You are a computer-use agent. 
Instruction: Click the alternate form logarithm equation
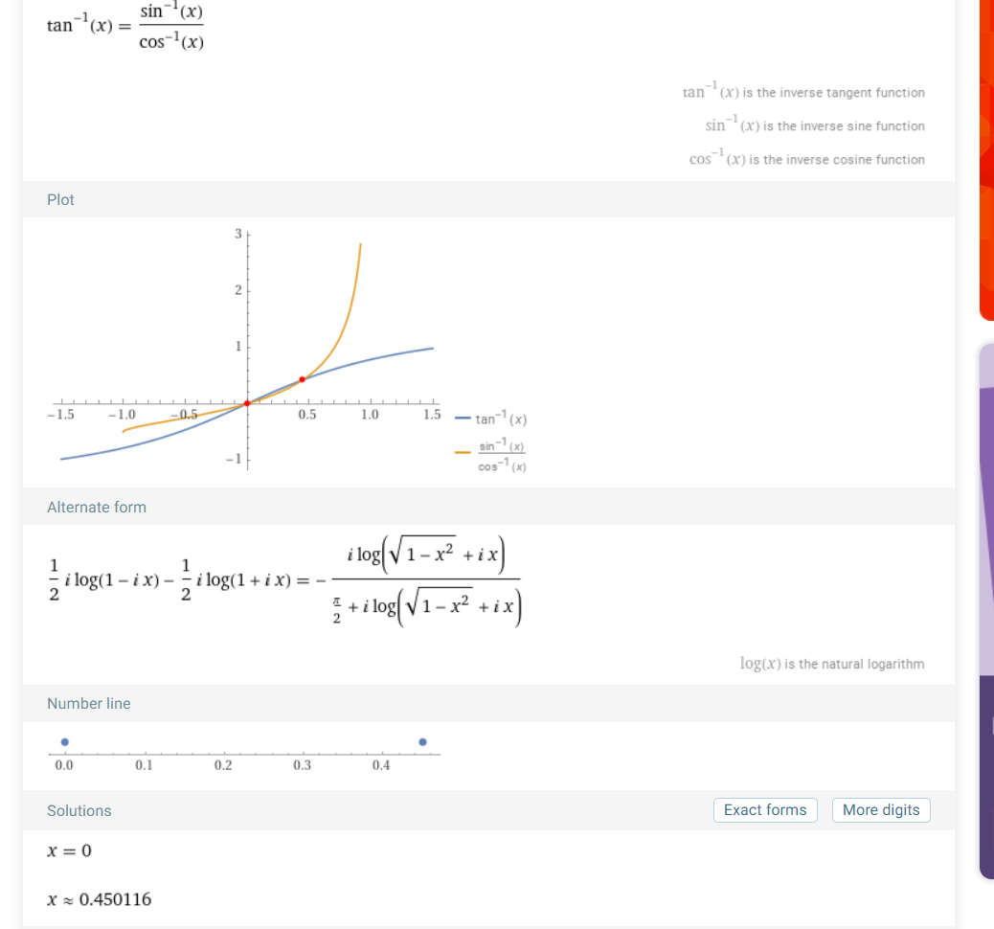tap(283, 580)
